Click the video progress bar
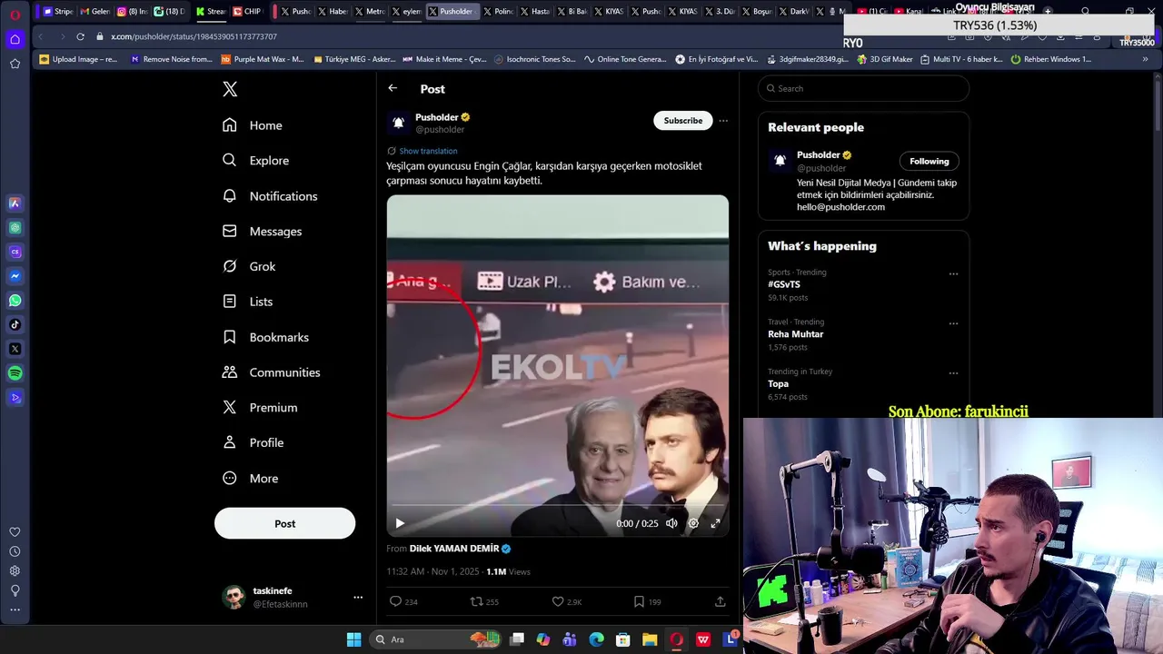This screenshot has height=654, width=1163. (557, 505)
